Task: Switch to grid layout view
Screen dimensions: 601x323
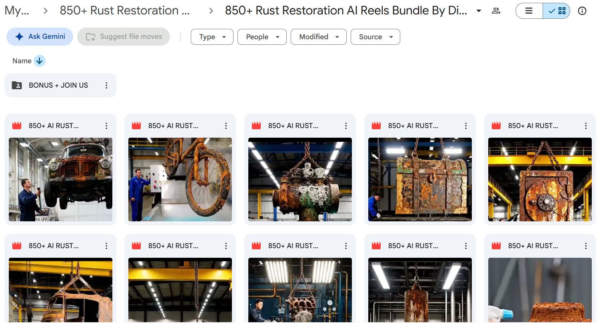Action: coord(557,11)
